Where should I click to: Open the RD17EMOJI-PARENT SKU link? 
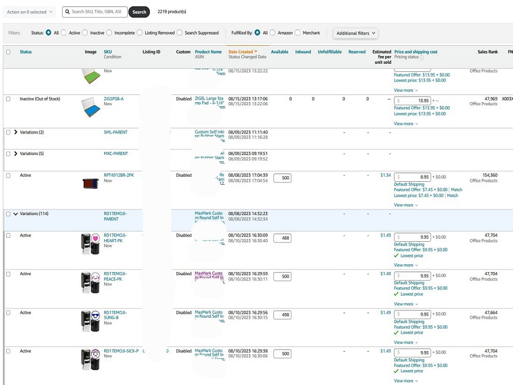[115, 216]
